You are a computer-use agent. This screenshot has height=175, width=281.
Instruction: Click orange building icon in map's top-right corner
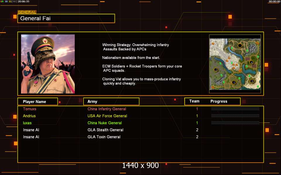click(x=258, y=43)
